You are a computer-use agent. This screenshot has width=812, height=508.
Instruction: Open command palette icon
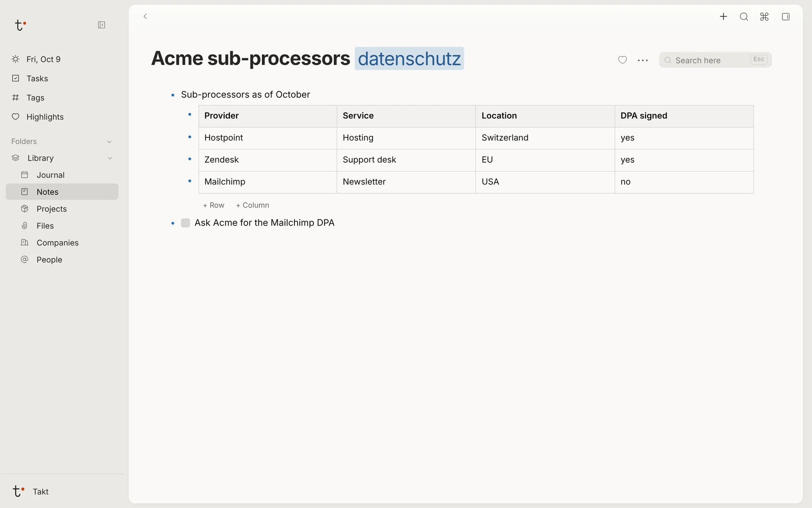pyautogui.click(x=764, y=17)
